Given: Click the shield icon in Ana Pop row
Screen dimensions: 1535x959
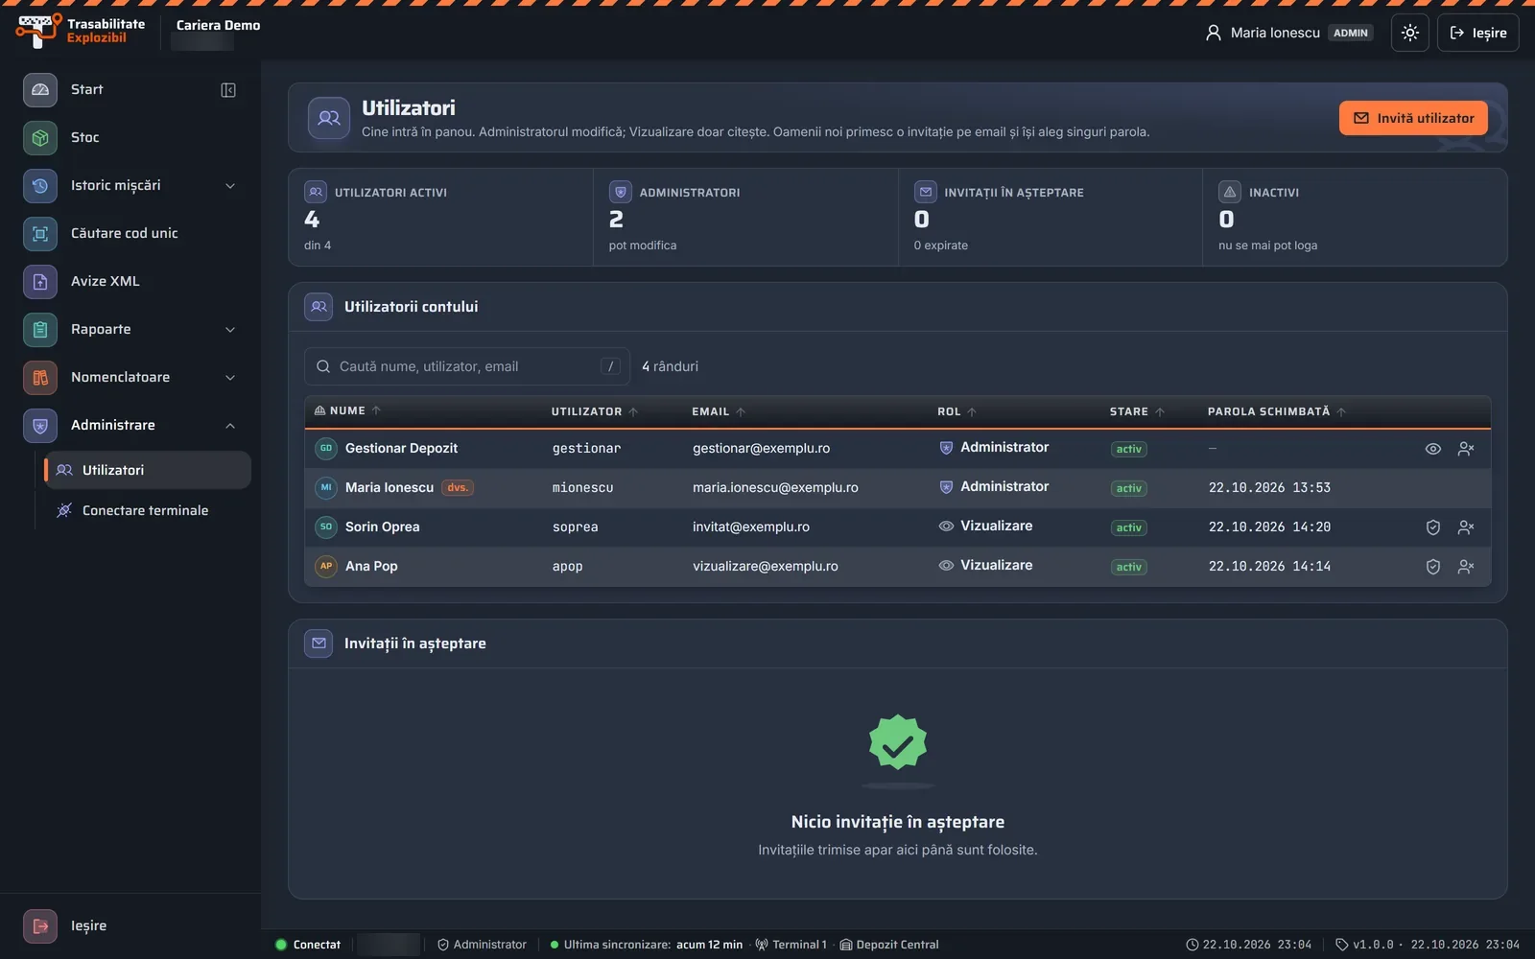Looking at the screenshot, I should tap(1432, 567).
